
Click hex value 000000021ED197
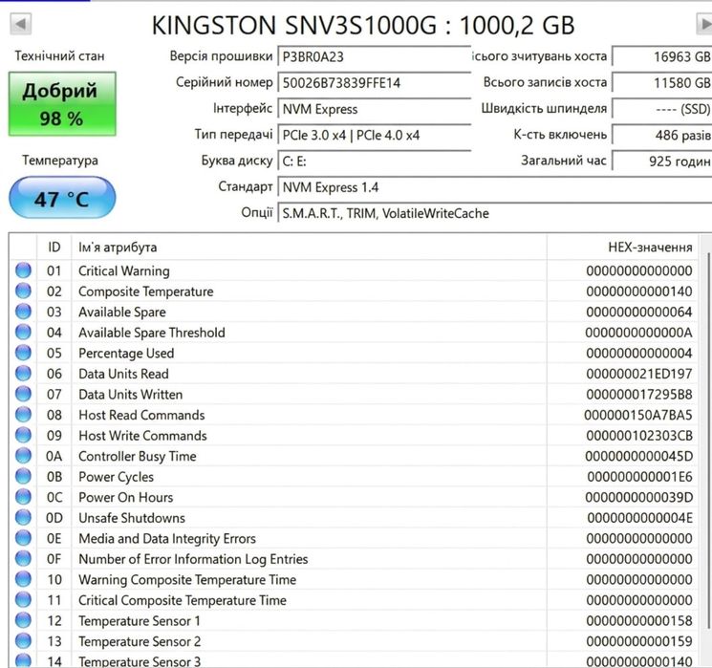click(x=639, y=374)
